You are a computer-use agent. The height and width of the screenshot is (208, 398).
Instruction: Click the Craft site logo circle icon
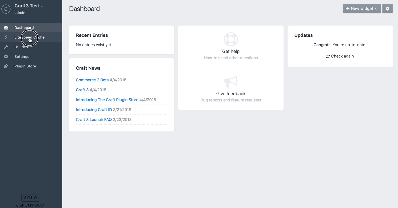pos(6,9)
